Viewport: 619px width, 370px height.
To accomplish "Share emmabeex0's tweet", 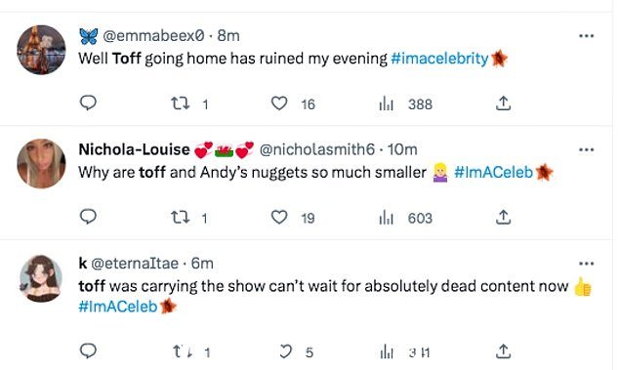I will 503,103.
